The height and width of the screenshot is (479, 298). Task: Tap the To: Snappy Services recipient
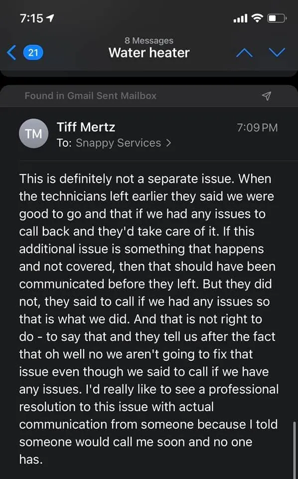118,143
